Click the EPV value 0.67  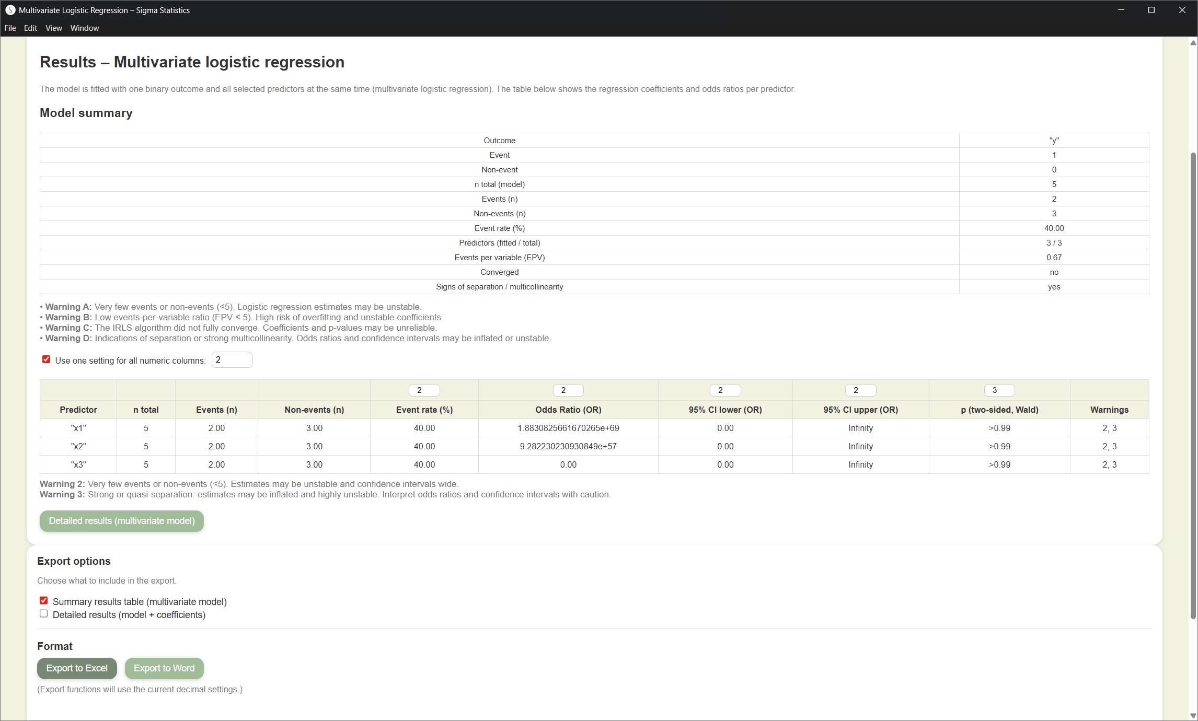(1054, 258)
